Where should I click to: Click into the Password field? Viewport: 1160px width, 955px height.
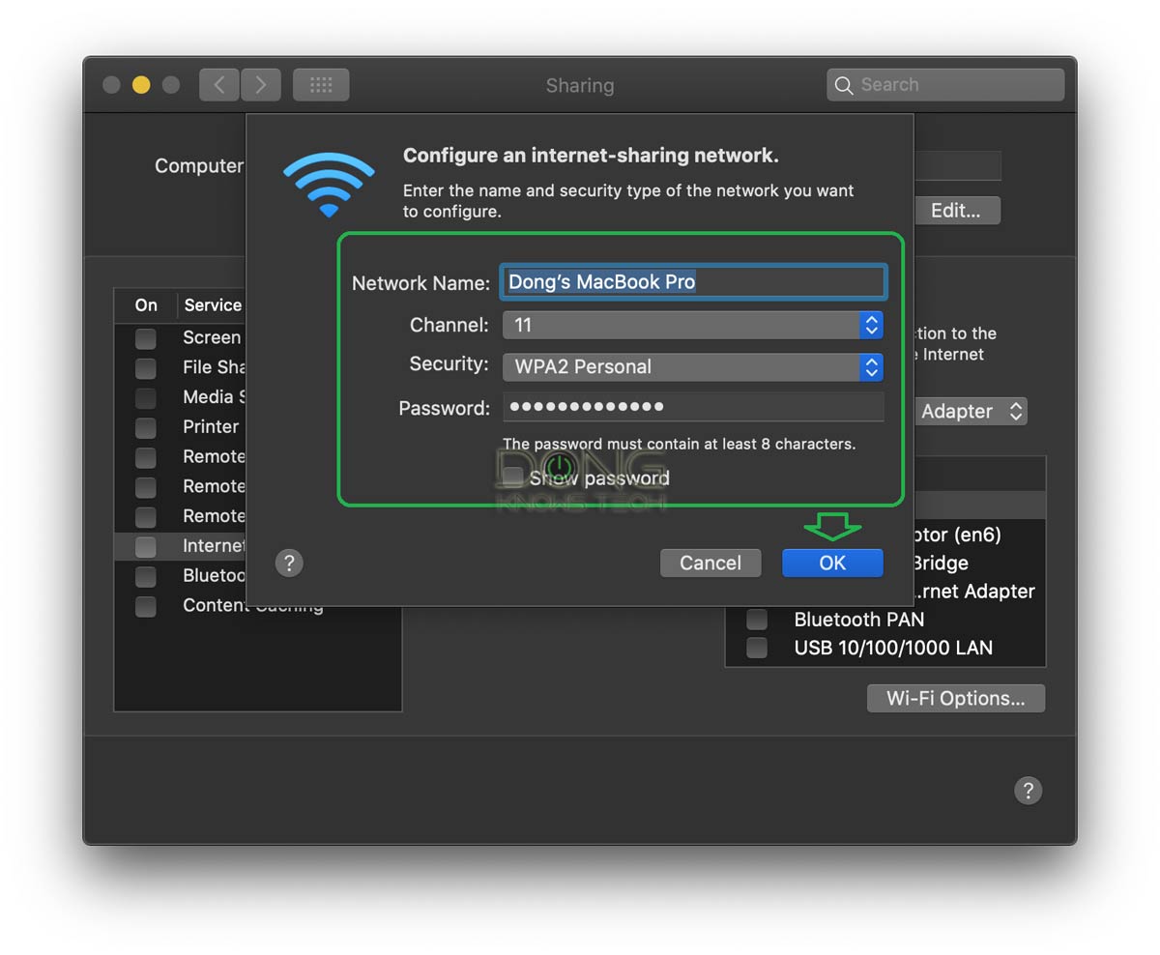[693, 407]
